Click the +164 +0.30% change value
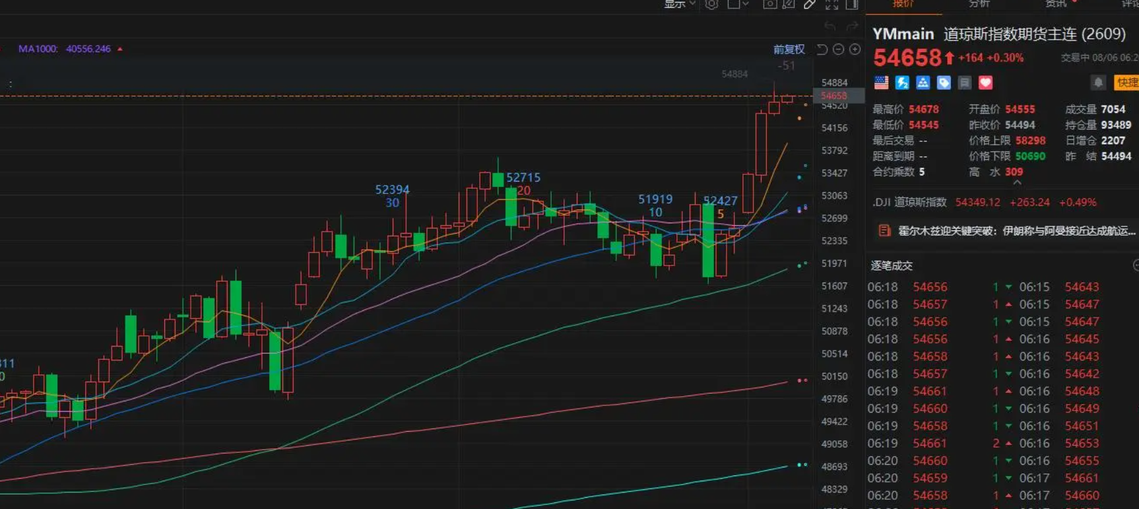Viewport: 1139px width, 509px height. click(x=991, y=58)
